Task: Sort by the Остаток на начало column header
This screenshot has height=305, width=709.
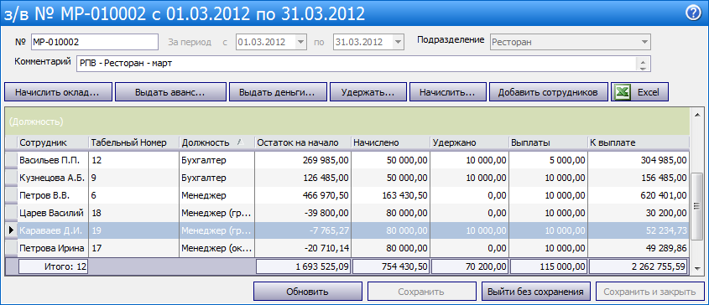Action: (303, 142)
